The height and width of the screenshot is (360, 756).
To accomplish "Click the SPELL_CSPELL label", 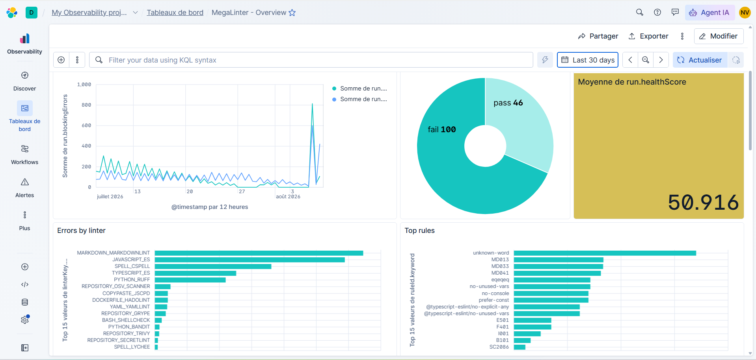I will (132, 266).
